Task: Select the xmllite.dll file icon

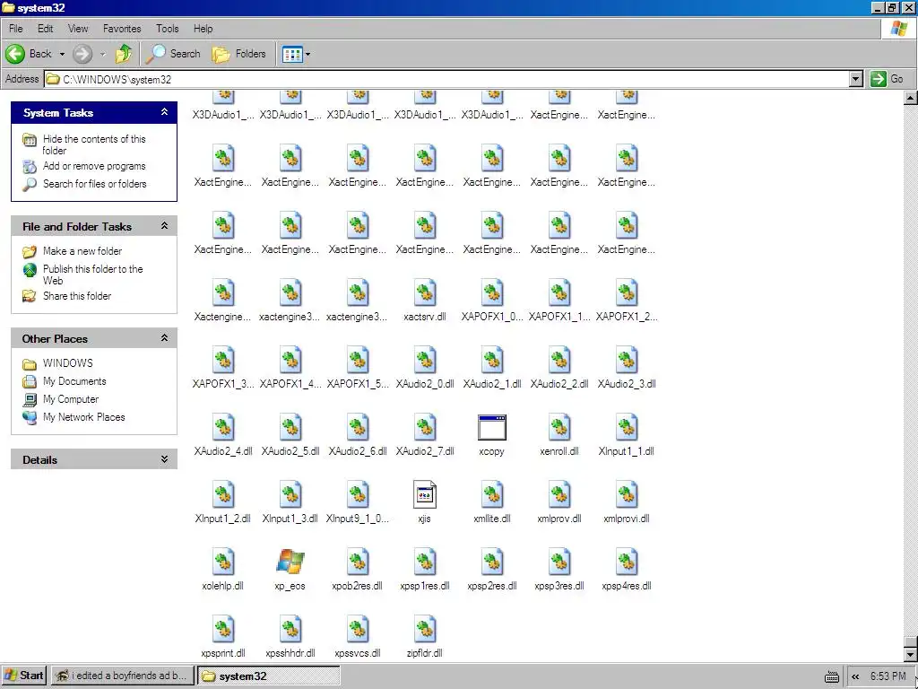Action: 492,495
